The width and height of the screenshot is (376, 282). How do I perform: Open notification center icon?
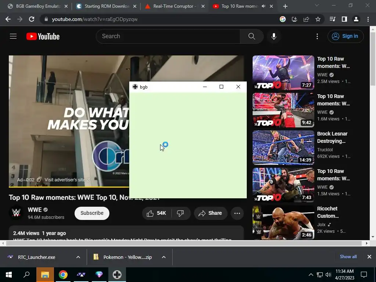pyautogui.click(x=364, y=275)
